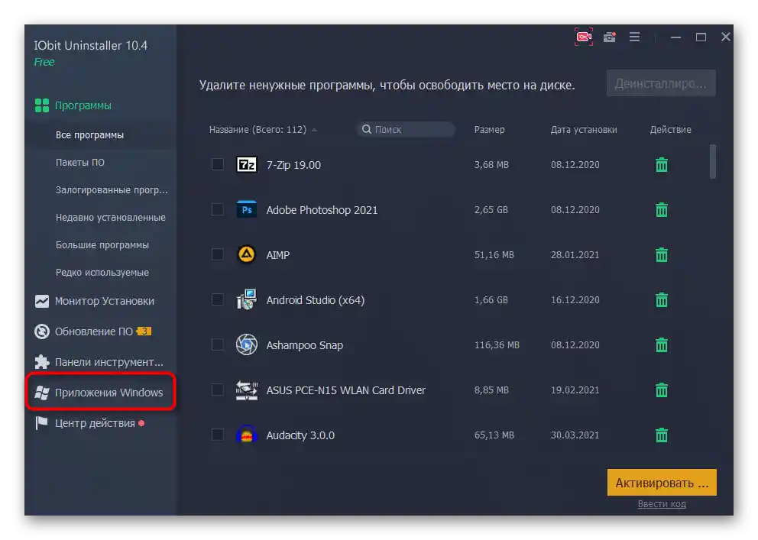
Task: Sort by Дата установки column
Action: tap(584, 129)
